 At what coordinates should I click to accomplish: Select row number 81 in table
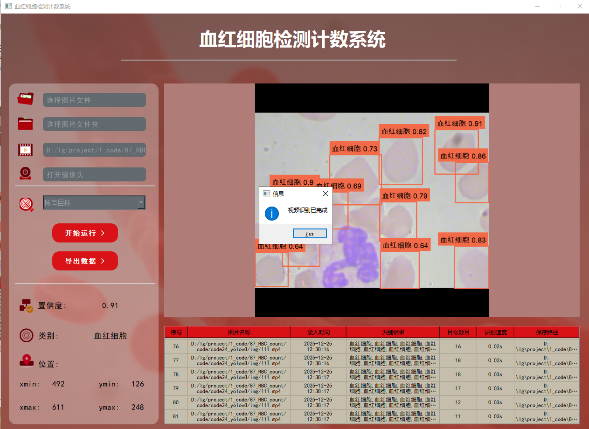176,416
